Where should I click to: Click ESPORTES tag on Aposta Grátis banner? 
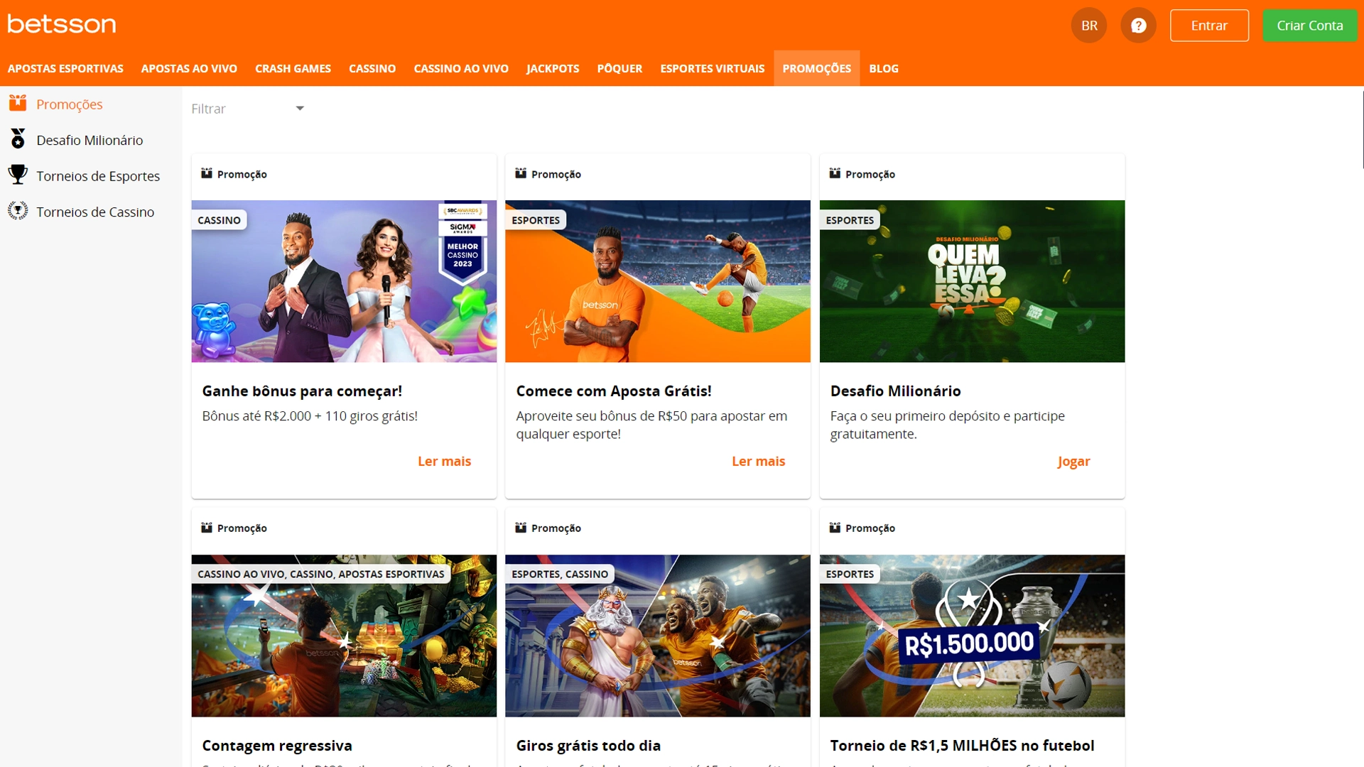pos(536,220)
